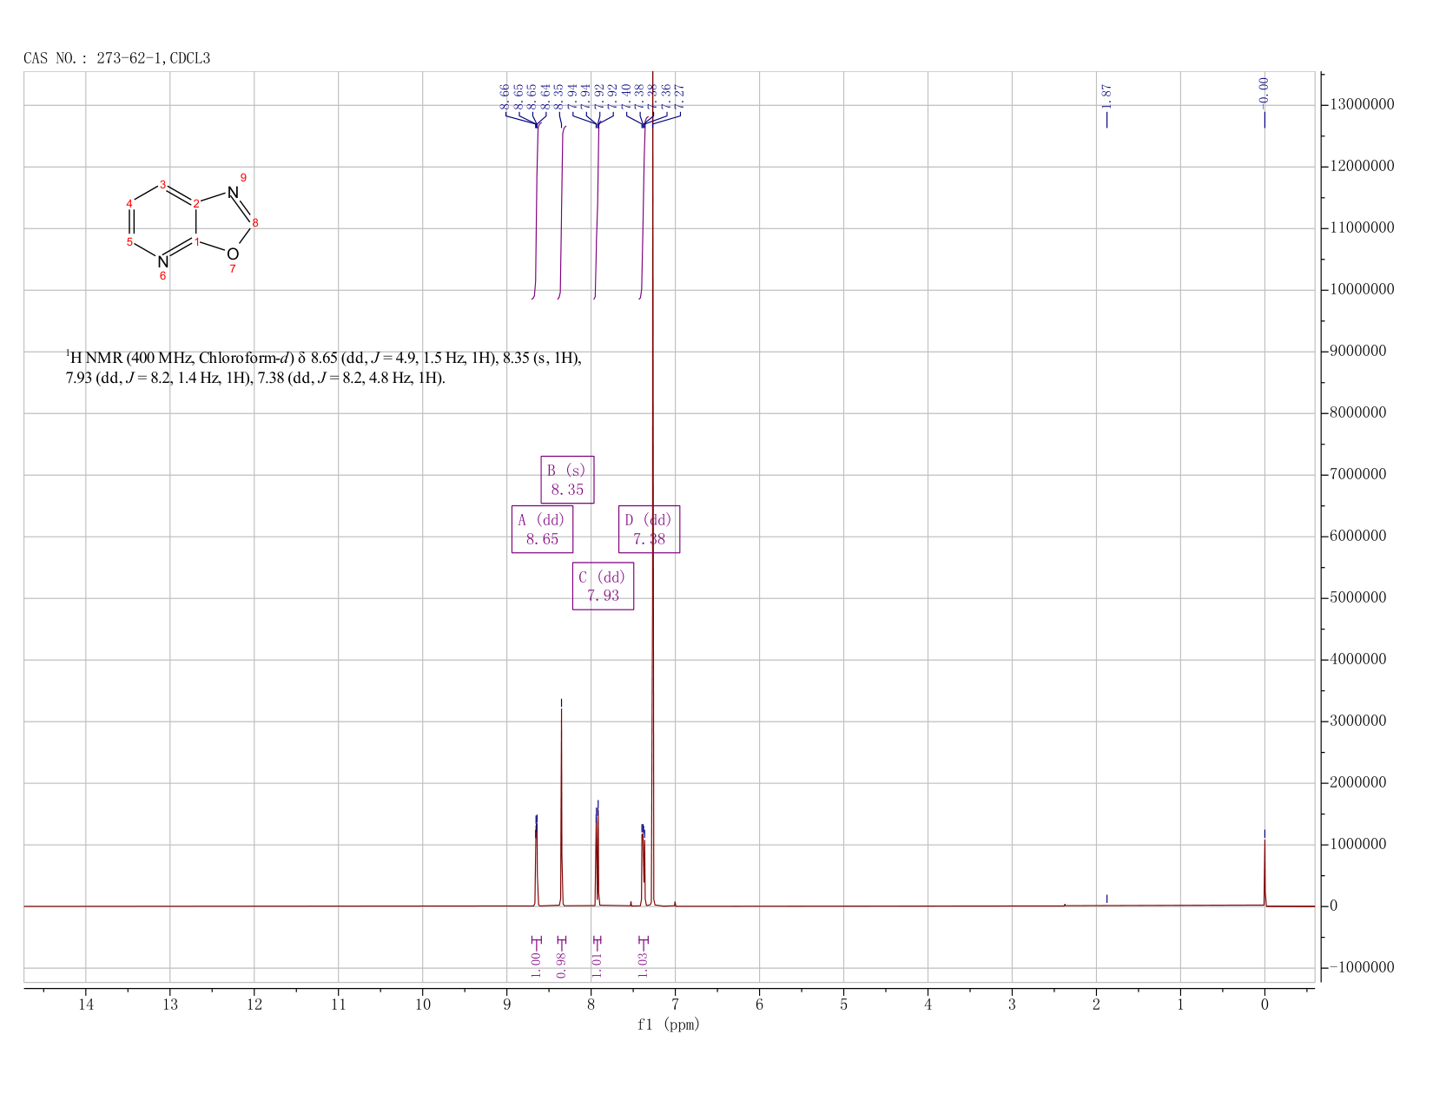The image size is (1433, 1107).
Task: Click the 7.40 peak label at top
Action: (x=626, y=96)
